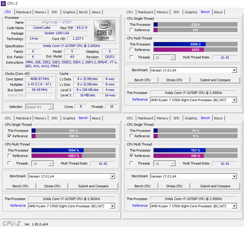Image resolution: width=244 pixels, height=227 pixels.
Task: Open the Graphics tab in the upper-left panel
Action: click(x=69, y=12)
